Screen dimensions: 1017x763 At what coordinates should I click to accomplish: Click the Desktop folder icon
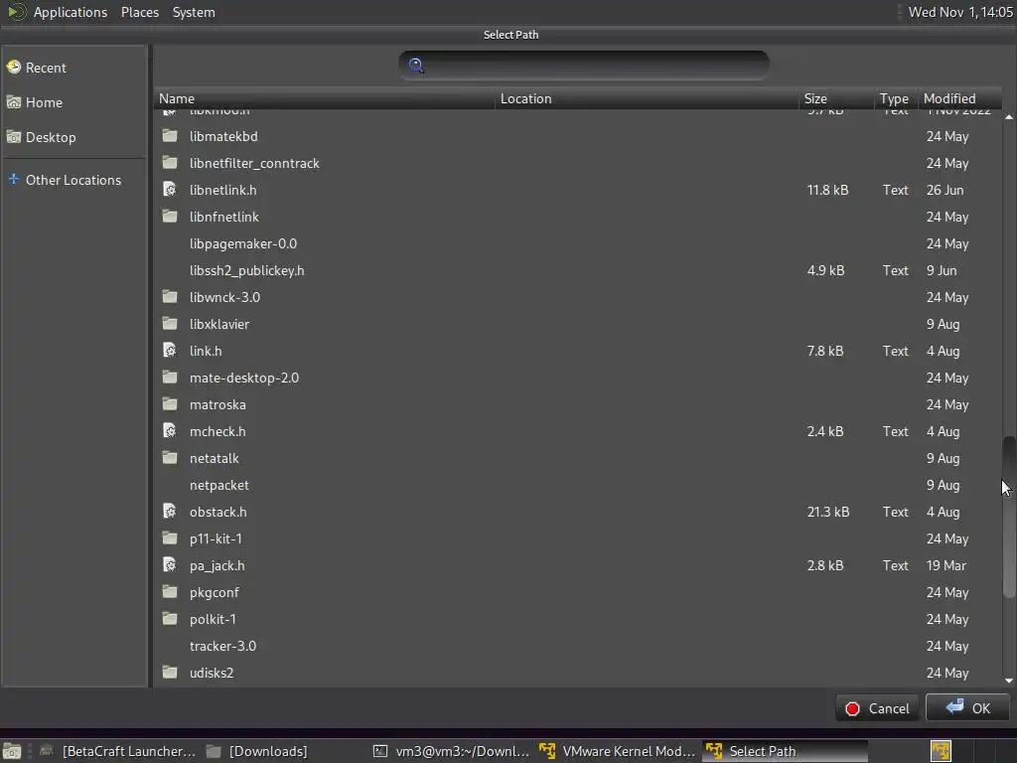[14, 137]
